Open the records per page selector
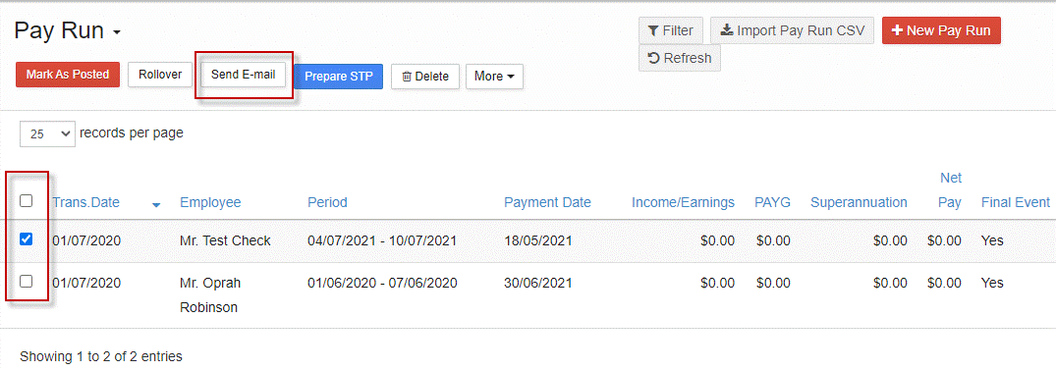This screenshot has height=371, width=1056. coord(47,133)
